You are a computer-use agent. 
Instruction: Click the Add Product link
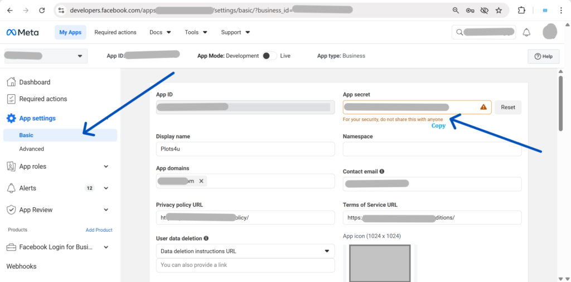[99, 230]
